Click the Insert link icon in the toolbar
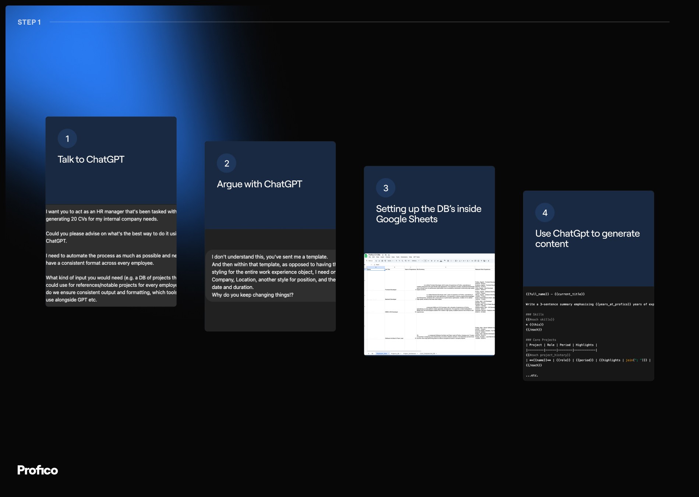 (x=472, y=261)
